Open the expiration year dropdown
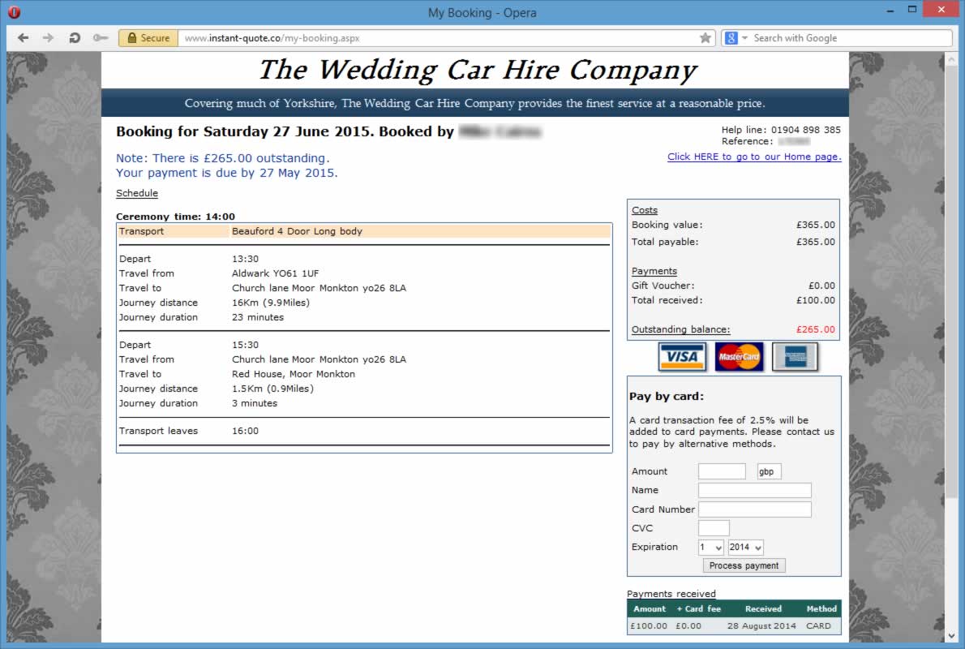This screenshot has height=649, width=965. click(746, 548)
